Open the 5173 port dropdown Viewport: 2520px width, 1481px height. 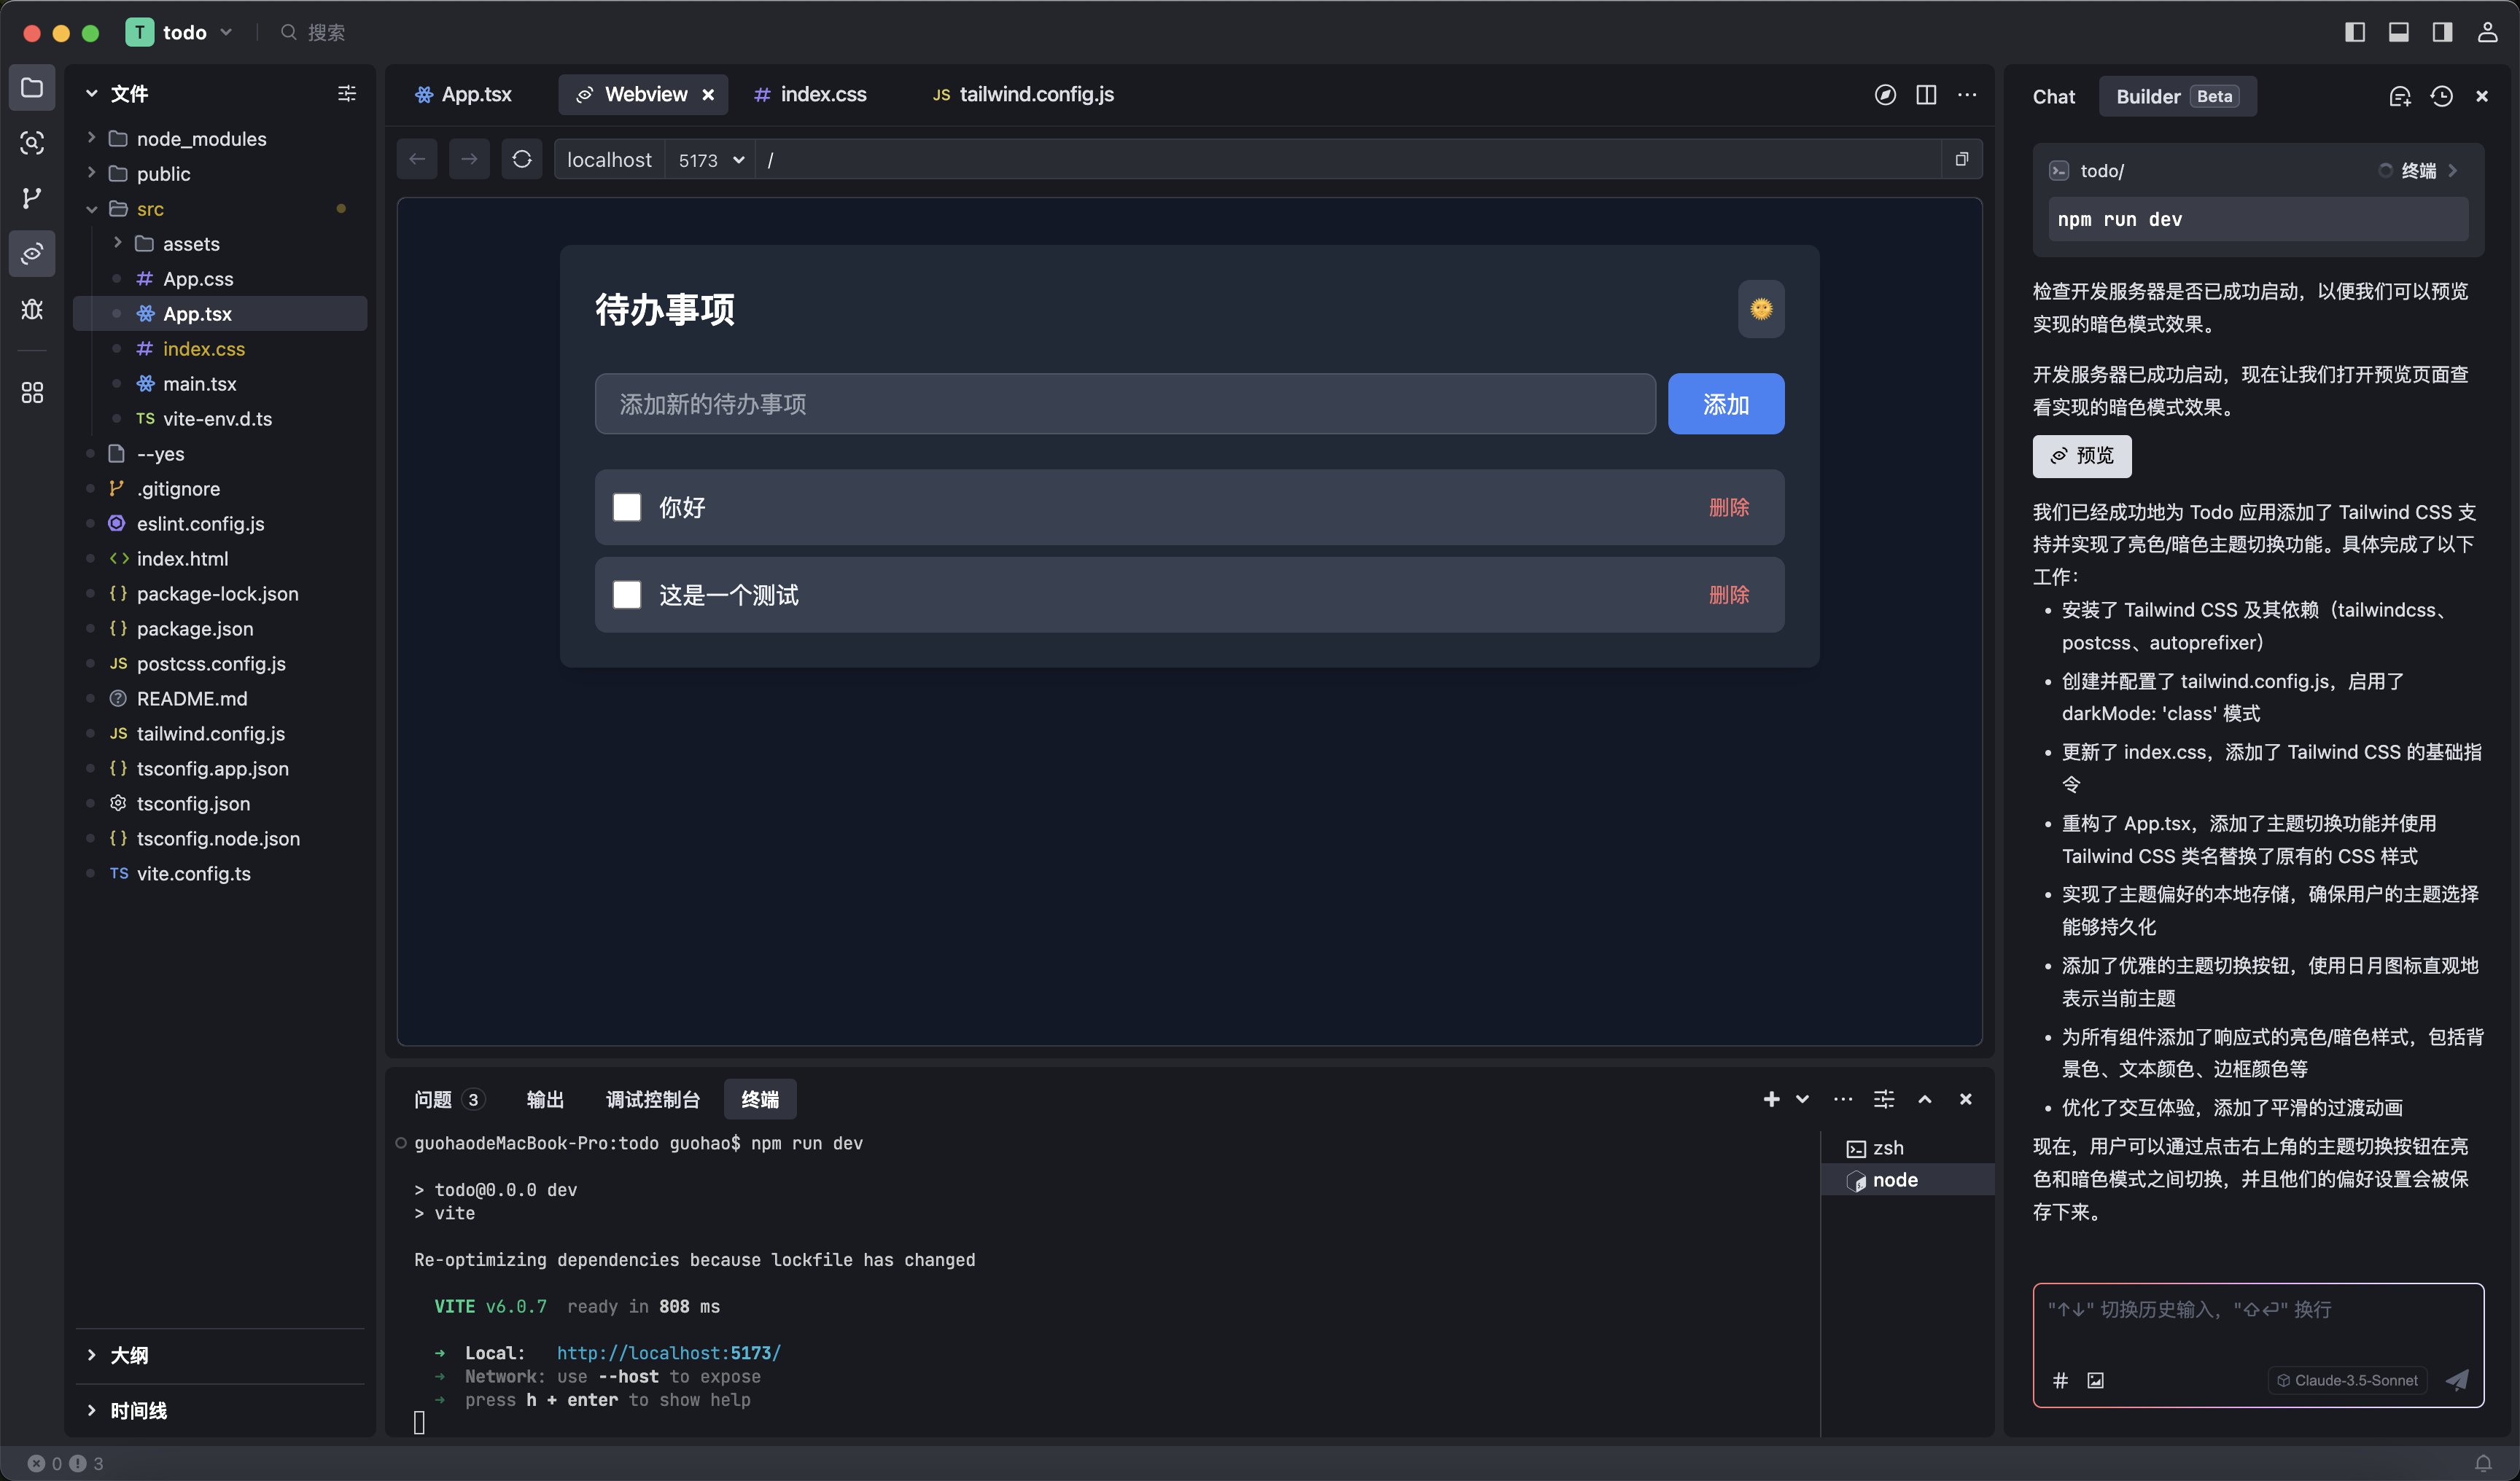(x=711, y=160)
